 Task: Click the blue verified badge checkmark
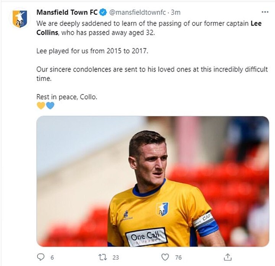click(103, 13)
